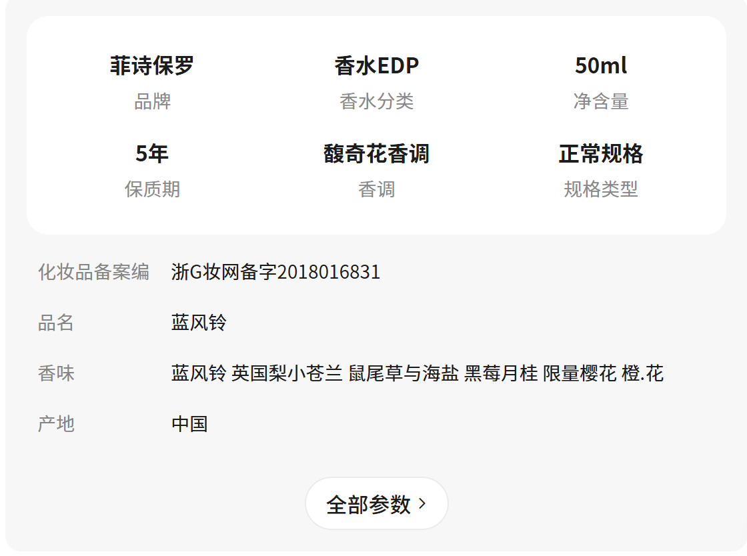
Task: Click the chevron arrow beside 全部参数
Action: point(422,503)
